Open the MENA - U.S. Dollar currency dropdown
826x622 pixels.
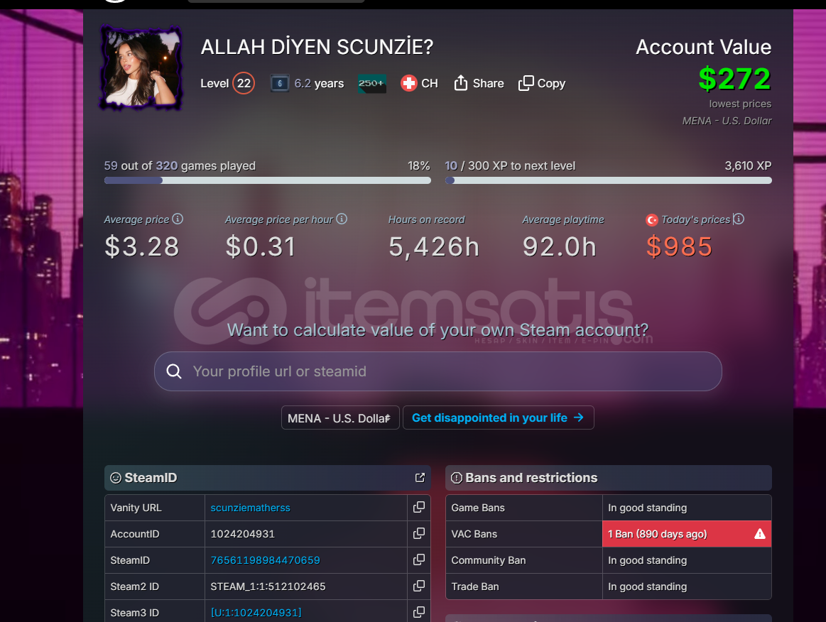[x=340, y=418]
